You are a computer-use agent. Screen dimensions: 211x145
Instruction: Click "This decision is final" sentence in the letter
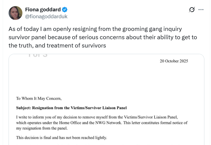tap(61, 138)
